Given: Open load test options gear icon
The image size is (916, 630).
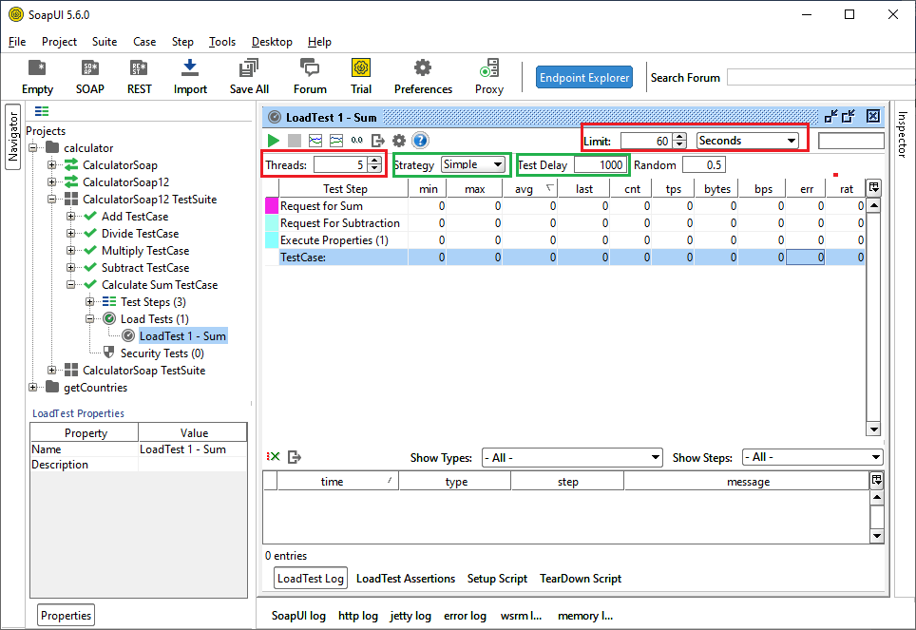Looking at the screenshot, I should coord(399,141).
